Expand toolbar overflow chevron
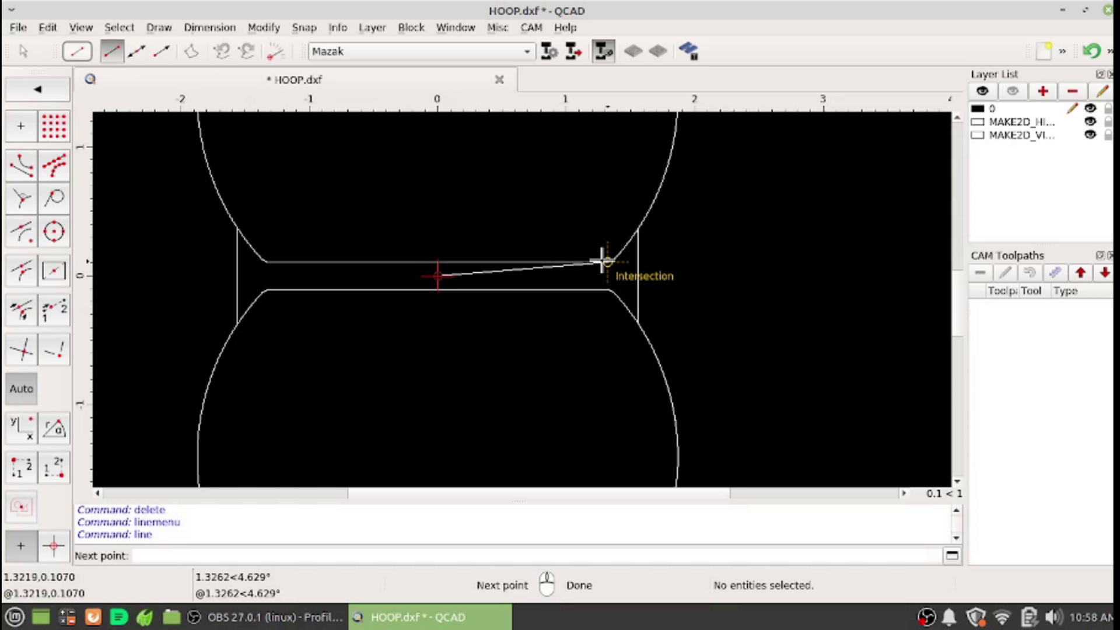Screen dimensions: 1120x630 (1063, 51)
